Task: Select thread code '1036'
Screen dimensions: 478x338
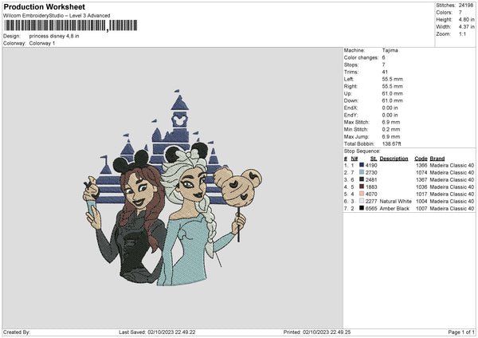Action: tap(421, 187)
